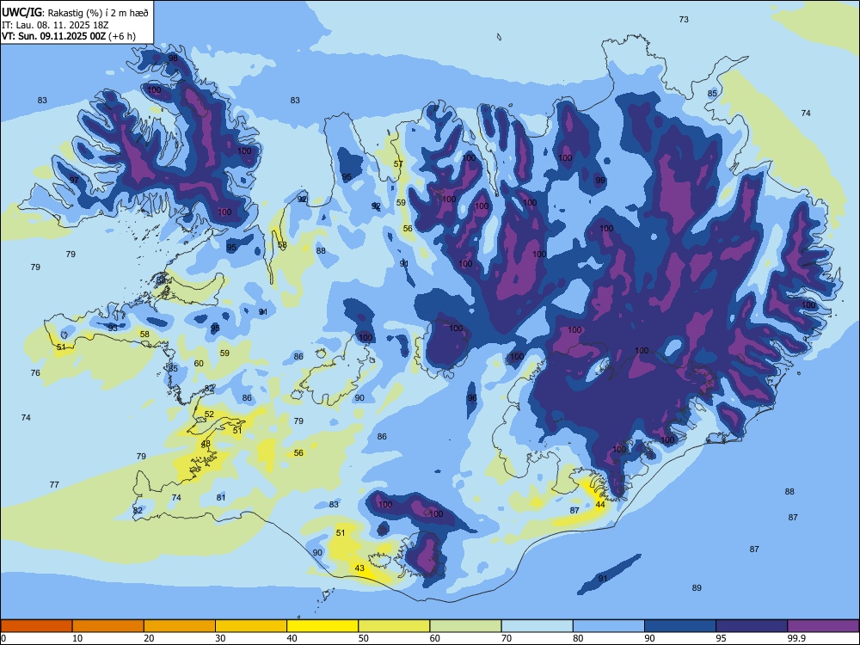Select the pale blue 70–80 legend band
860x645 pixels.
pyautogui.click(x=537, y=626)
